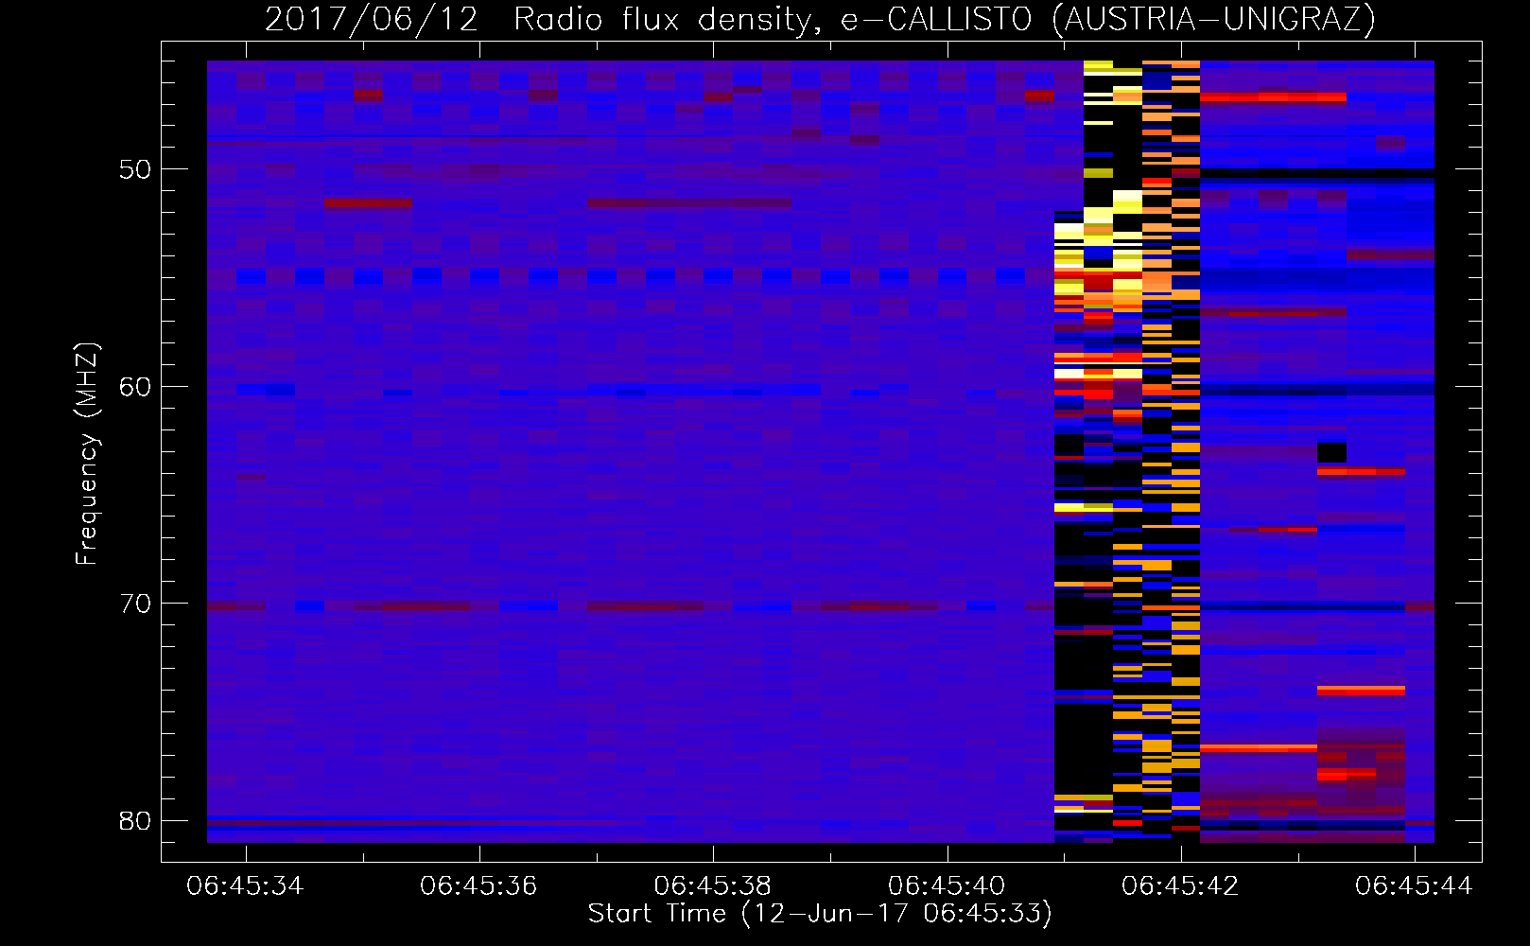Click the 70 MHz frequency tick label
The height and width of the screenshot is (946, 1530).
(135, 604)
